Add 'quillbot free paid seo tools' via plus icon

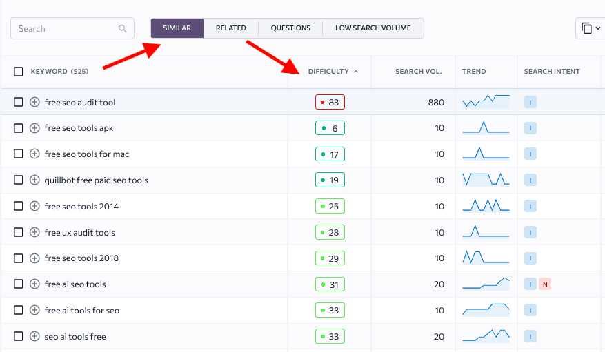[34, 180]
